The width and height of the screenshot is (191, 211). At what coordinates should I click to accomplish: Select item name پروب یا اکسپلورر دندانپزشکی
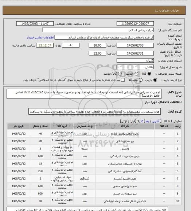[125, 164]
